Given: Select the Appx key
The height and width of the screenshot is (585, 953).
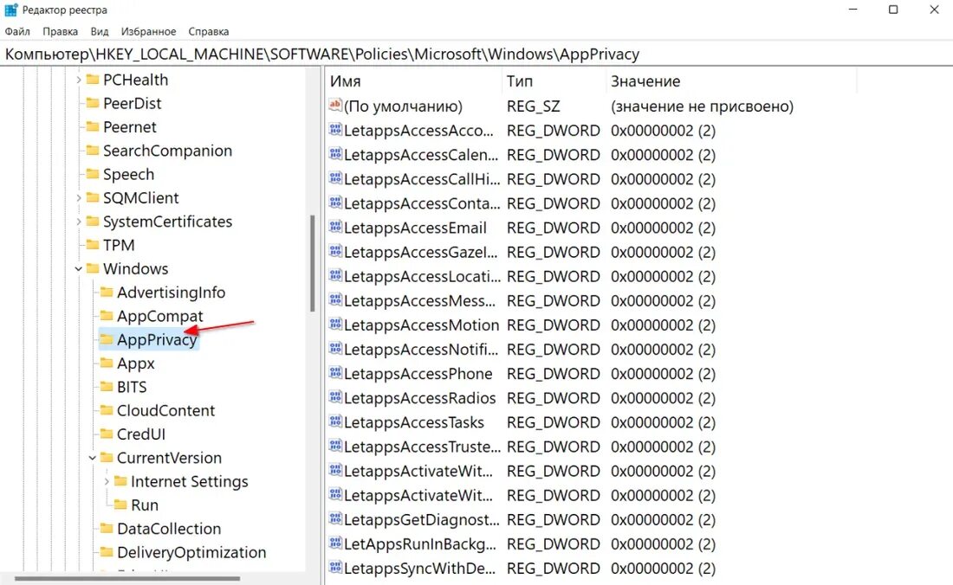Looking at the screenshot, I should (135, 363).
